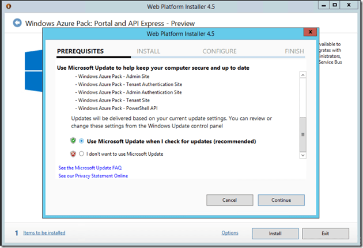This screenshot has height=248, width=363.
Task: Select Use Microsoft Update when checking for updates
Action: click(x=82, y=141)
